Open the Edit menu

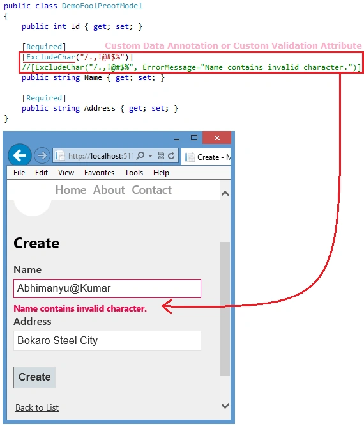[42, 173]
